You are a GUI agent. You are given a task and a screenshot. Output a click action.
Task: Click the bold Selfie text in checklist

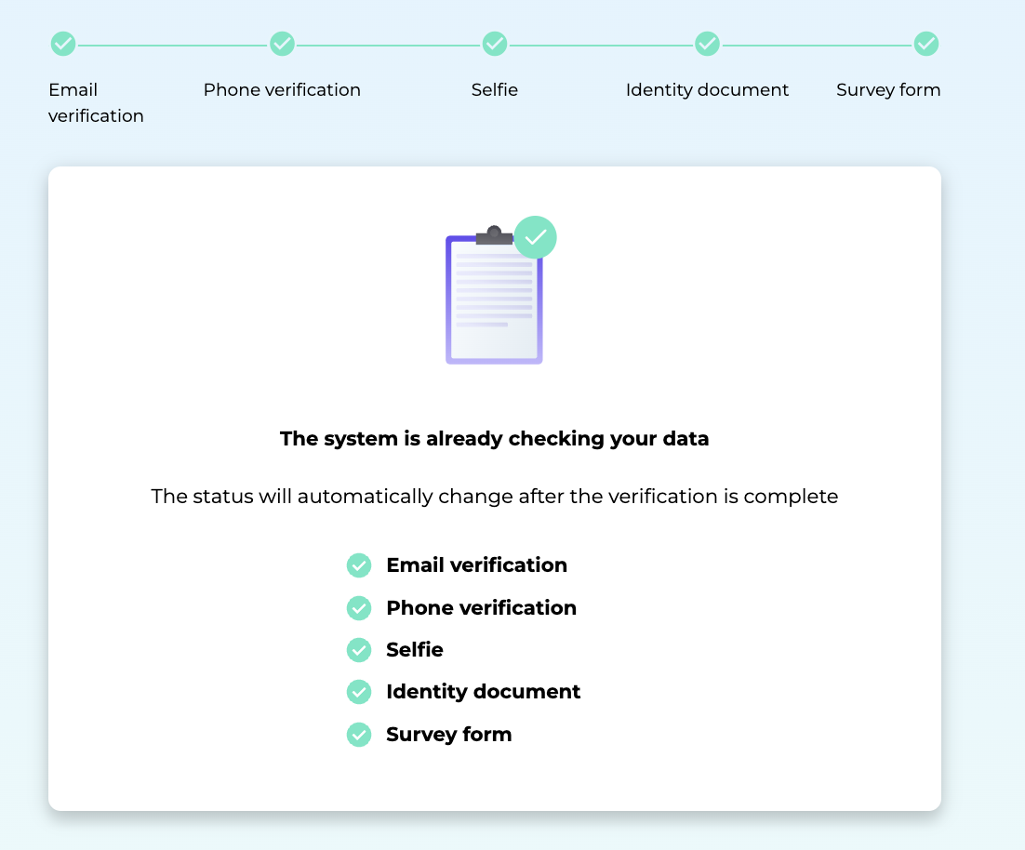coord(415,650)
